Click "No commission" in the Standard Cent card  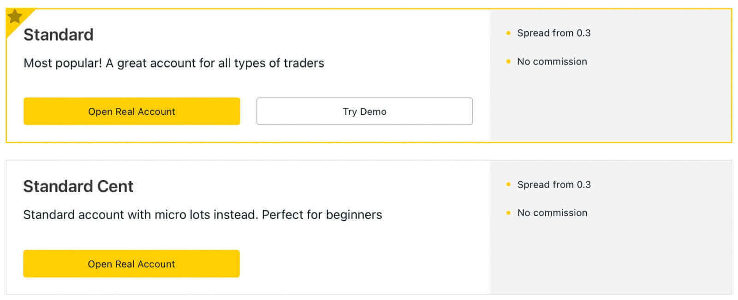click(x=552, y=213)
